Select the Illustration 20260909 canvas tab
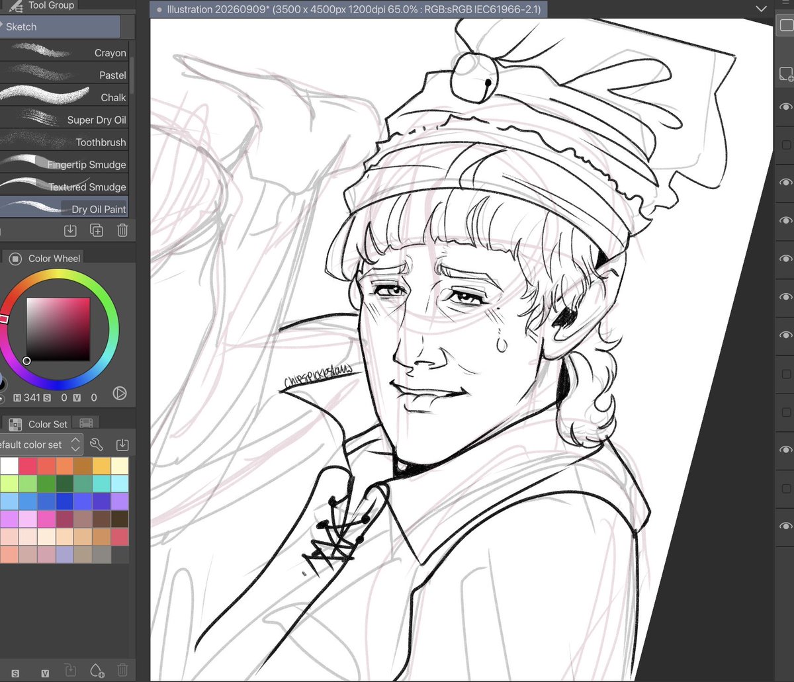The image size is (794, 682). [x=349, y=10]
